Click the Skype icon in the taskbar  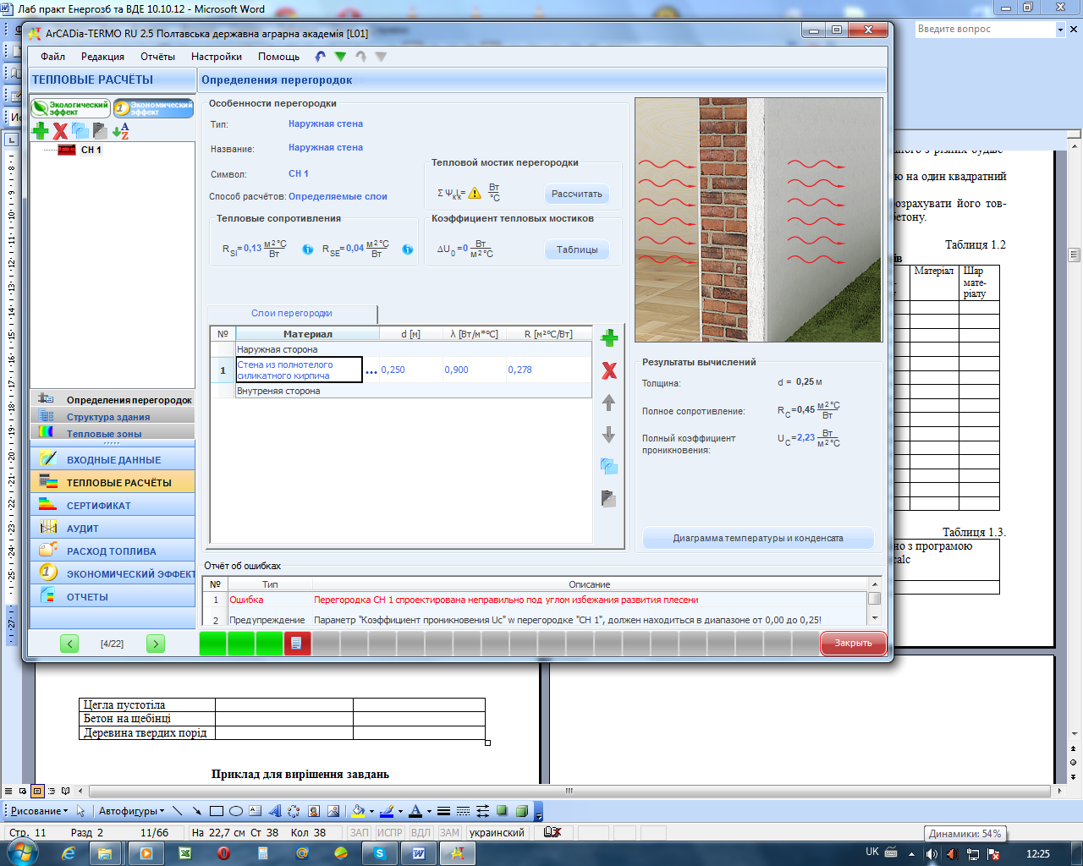click(x=380, y=853)
